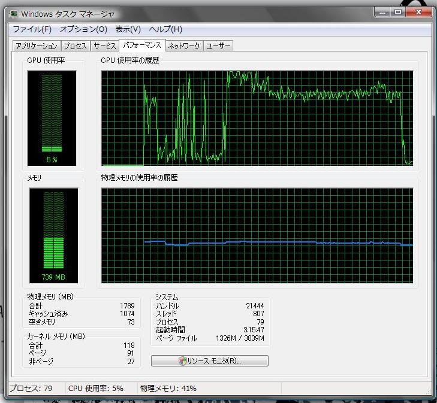
Task: Click the CPU usage meter showing 5 %
Action: (52, 119)
